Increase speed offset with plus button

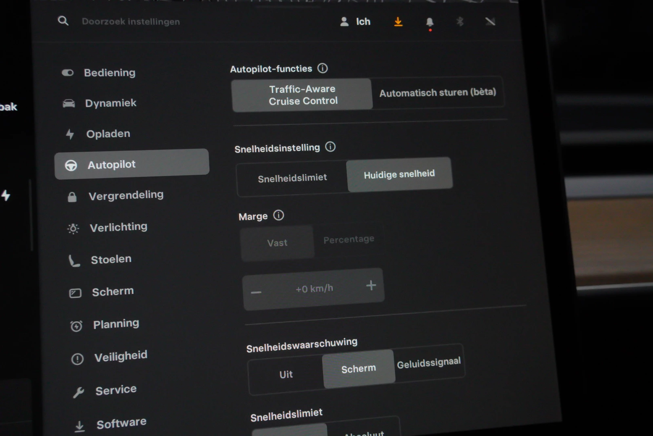pos(371,286)
